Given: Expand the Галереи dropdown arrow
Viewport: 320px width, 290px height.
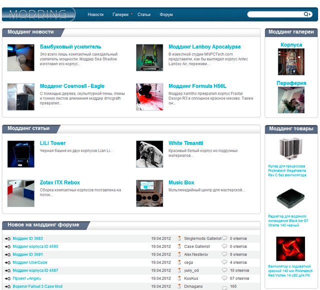Looking at the screenshot, I should point(131,14).
